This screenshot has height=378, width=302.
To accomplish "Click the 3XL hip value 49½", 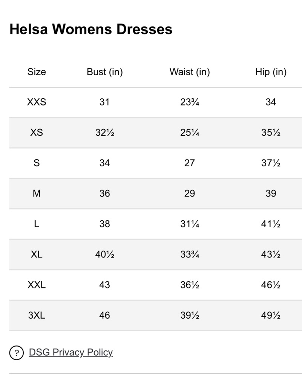I will pyautogui.click(x=271, y=315).
